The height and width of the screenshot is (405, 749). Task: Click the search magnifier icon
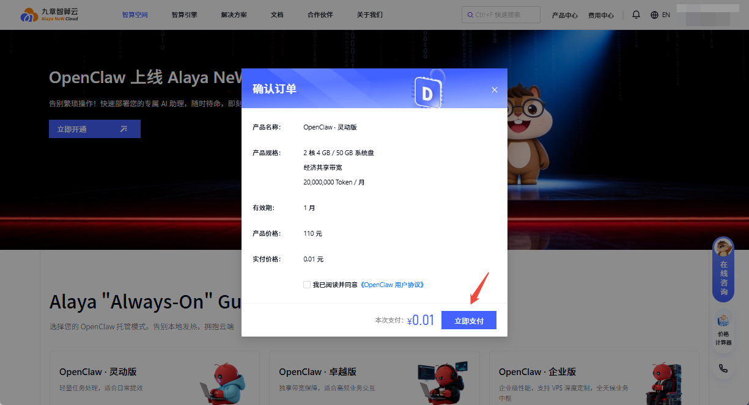point(470,15)
